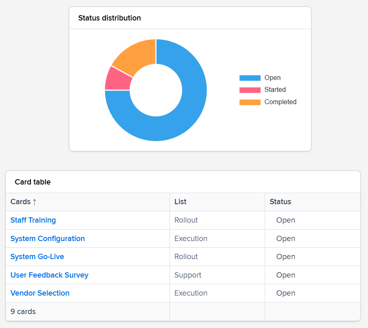Click the Status distribution panel title
This screenshot has height=328, width=368.
click(109, 18)
